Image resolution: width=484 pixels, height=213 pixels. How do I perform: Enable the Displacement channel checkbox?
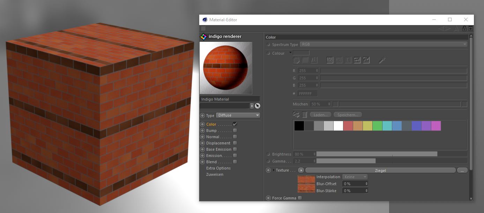(x=235, y=143)
